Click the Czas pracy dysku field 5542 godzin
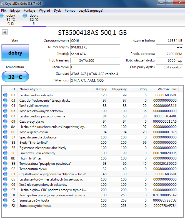 click(169, 67)
